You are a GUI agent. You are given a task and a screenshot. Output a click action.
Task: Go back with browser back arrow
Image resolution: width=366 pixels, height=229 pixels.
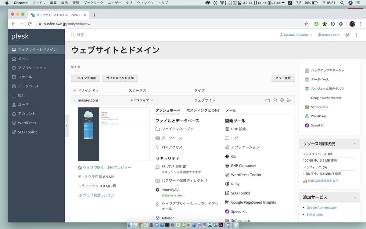(x=13, y=24)
